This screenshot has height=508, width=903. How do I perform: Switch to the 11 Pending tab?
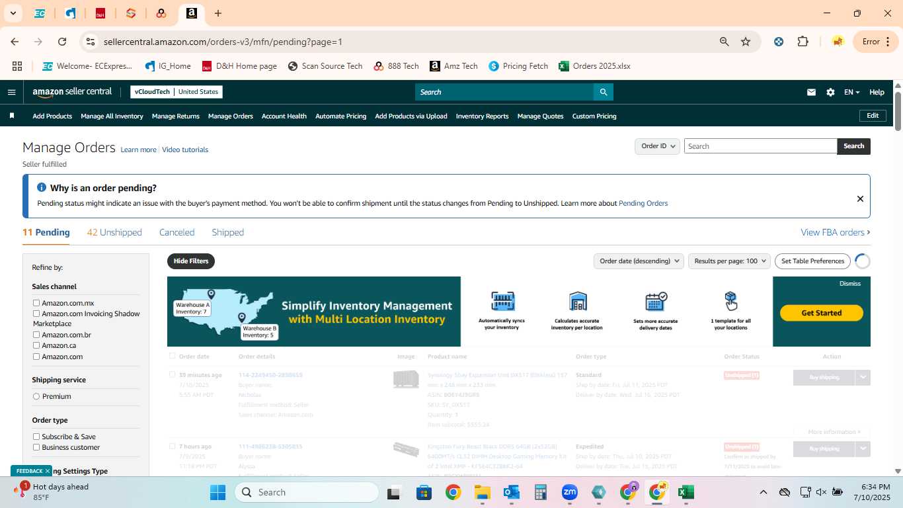point(46,232)
